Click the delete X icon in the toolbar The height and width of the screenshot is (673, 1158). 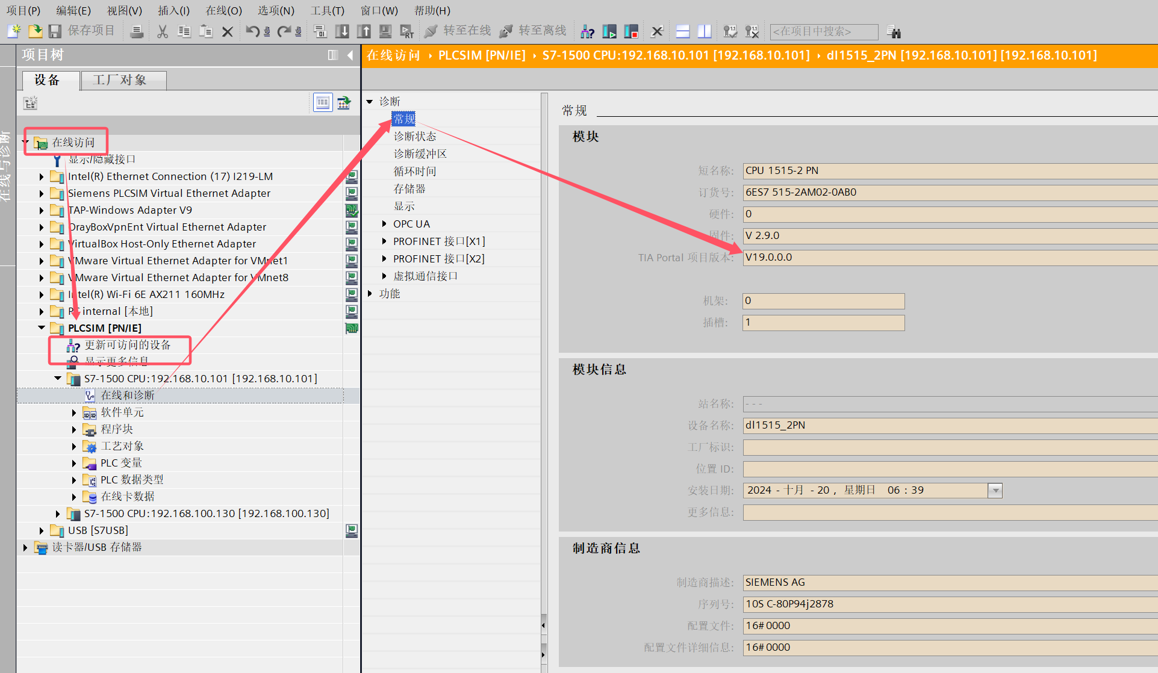tap(227, 31)
